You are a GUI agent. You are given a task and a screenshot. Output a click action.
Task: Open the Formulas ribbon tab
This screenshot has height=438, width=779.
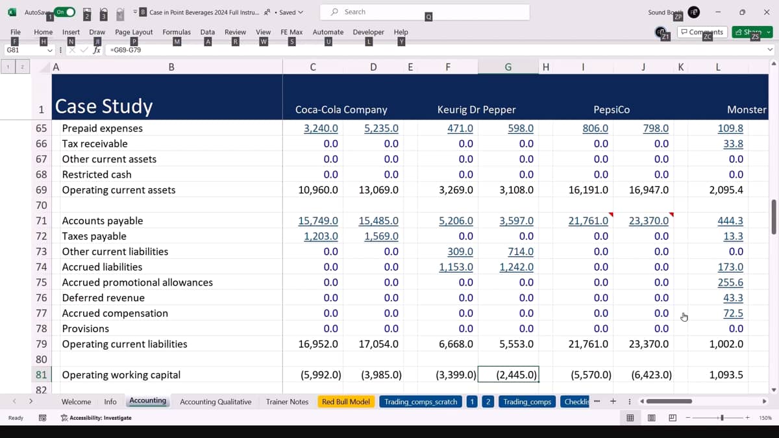(x=177, y=32)
